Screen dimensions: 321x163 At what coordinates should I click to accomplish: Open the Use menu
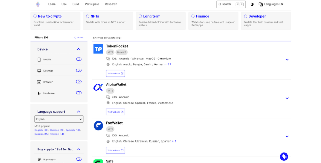tap(64, 4)
